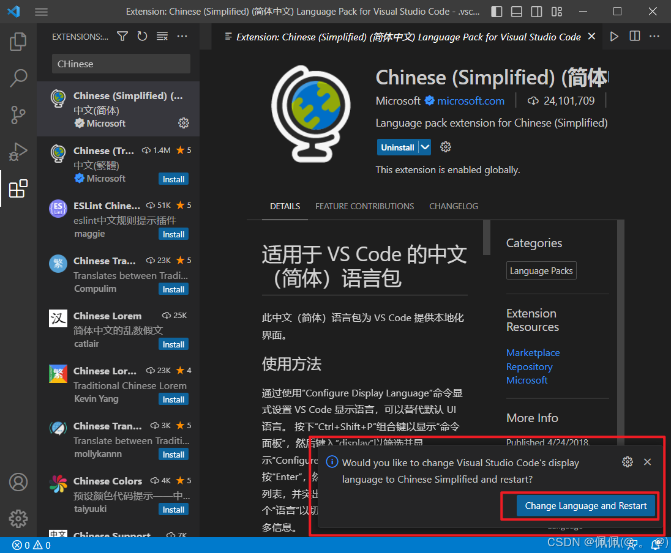Image resolution: width=671 pixels, height=553 pixels.
Task: Open notification settings gear icon
Action: (628, 462)
